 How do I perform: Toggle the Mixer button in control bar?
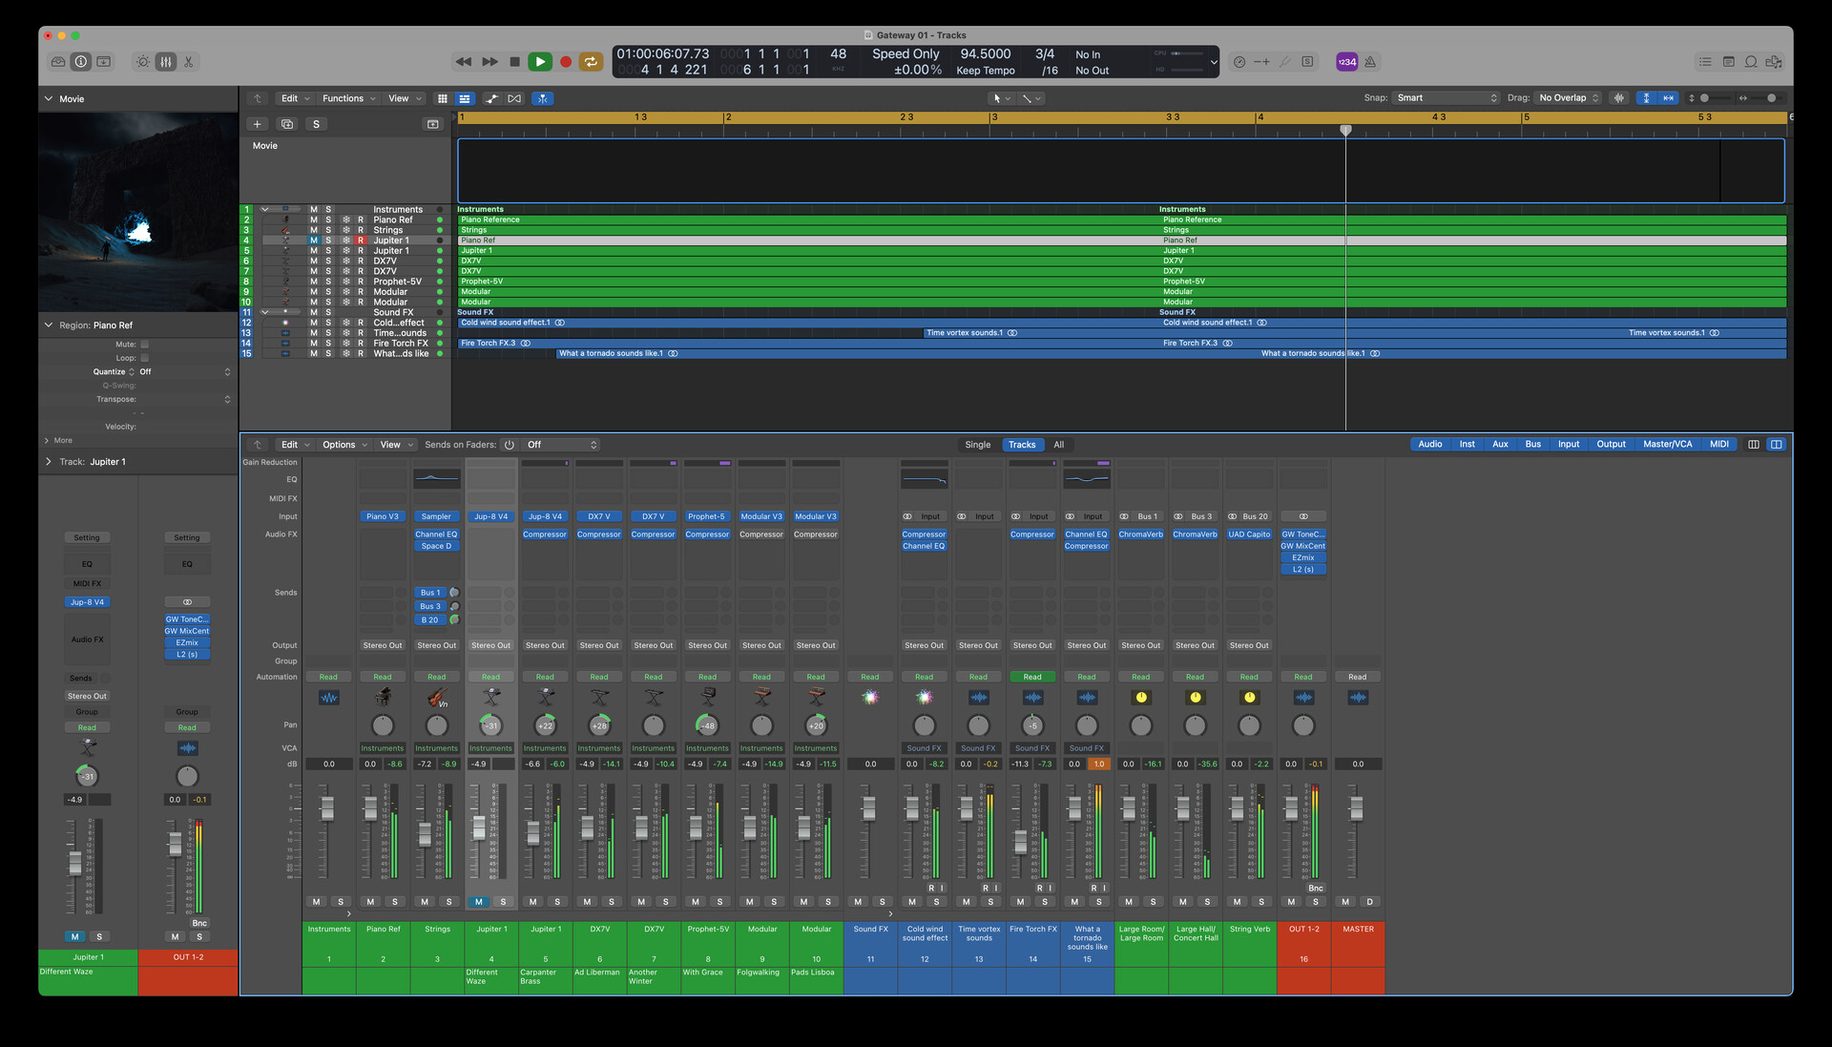click(166, 62)
